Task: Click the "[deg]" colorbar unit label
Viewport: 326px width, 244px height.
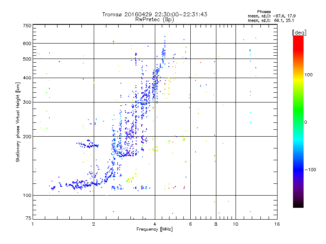Action: pos(299,33)
